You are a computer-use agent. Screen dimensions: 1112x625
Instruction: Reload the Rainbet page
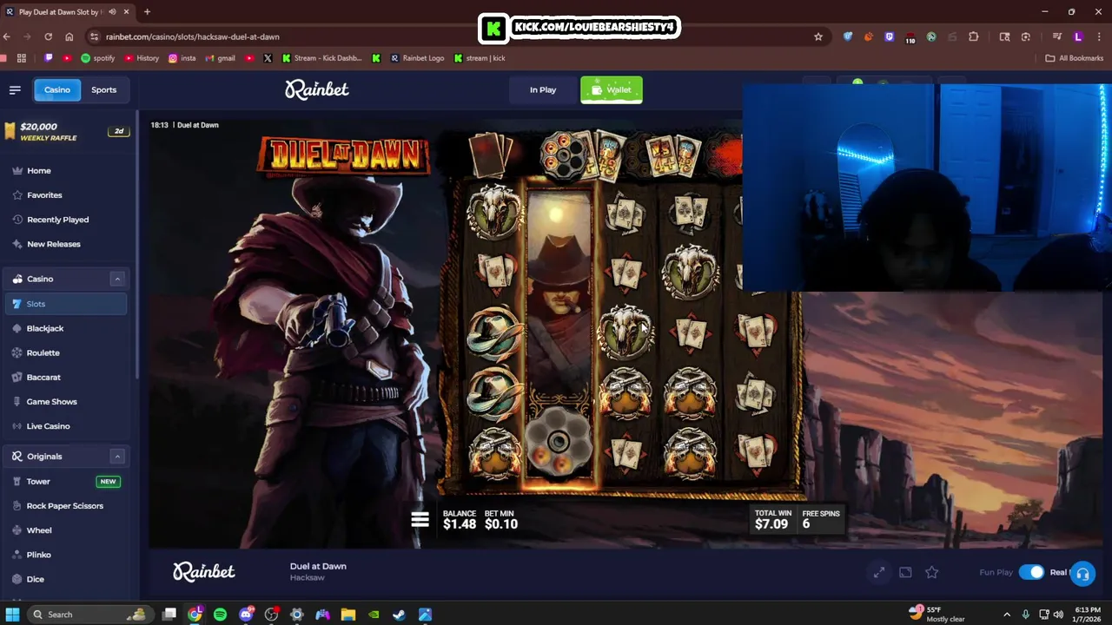48,36
